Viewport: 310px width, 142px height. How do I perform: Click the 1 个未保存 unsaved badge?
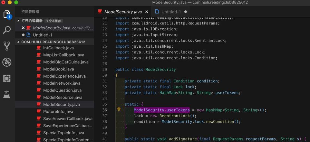(x=53, y=21)
